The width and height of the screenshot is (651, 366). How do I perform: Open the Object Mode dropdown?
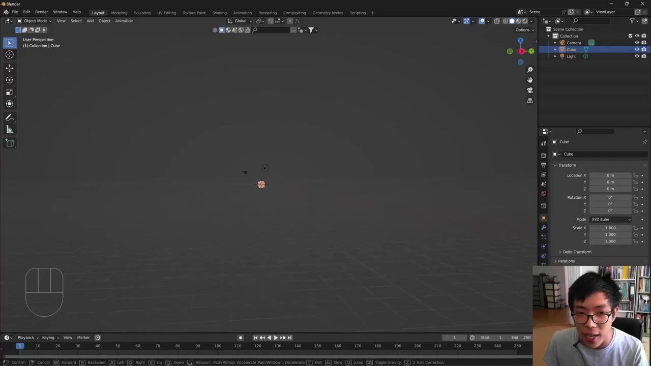coord(35,21)
